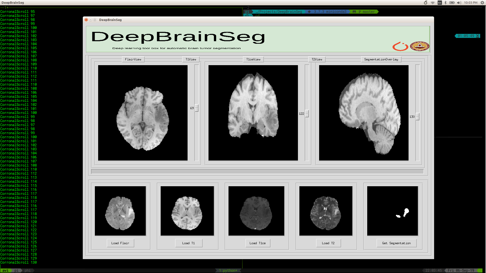This screenshot has height=273, width=486.
Task: Switch to the T1View tab
Action: pyautogui.click(x=191, y=59)
